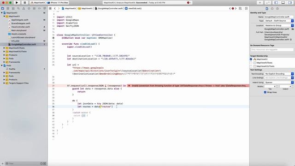Run the project with the Play button
This screenshot has height=166, width=295.
click(17, 3)
